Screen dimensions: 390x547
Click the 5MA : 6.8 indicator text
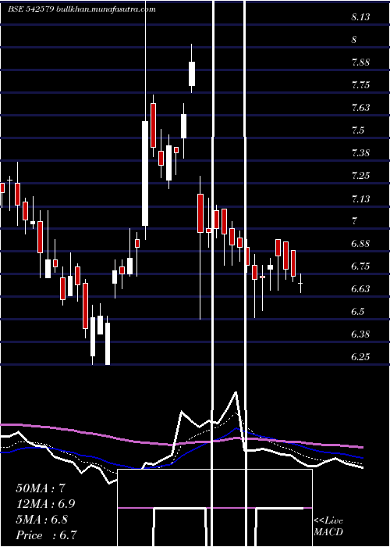point(43,520)
